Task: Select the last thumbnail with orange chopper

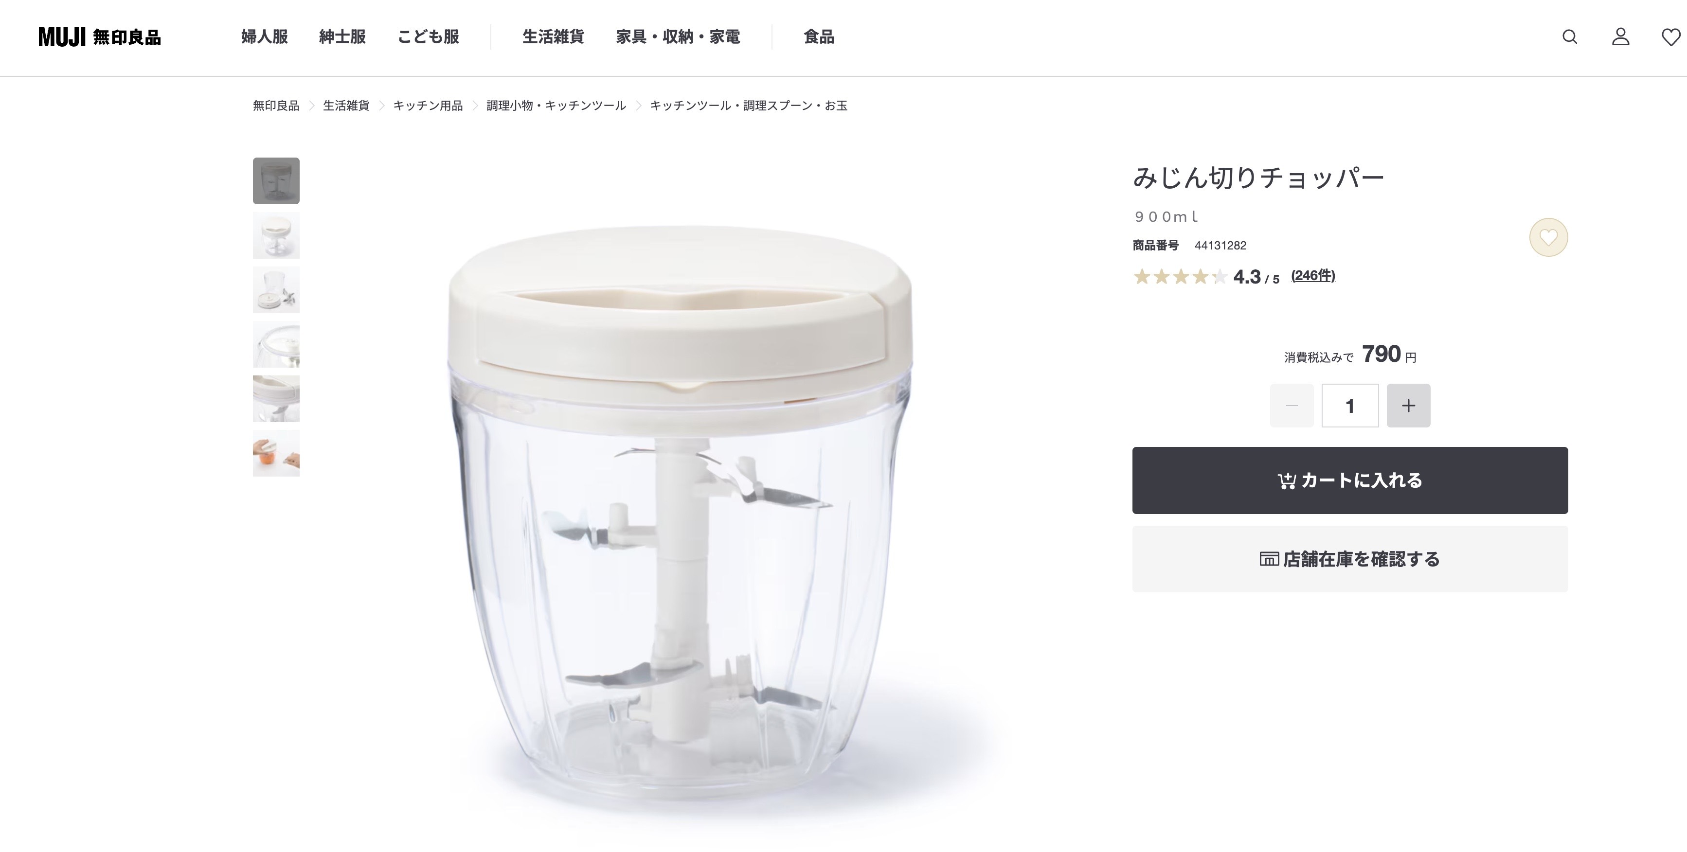Action: (276, 453)
